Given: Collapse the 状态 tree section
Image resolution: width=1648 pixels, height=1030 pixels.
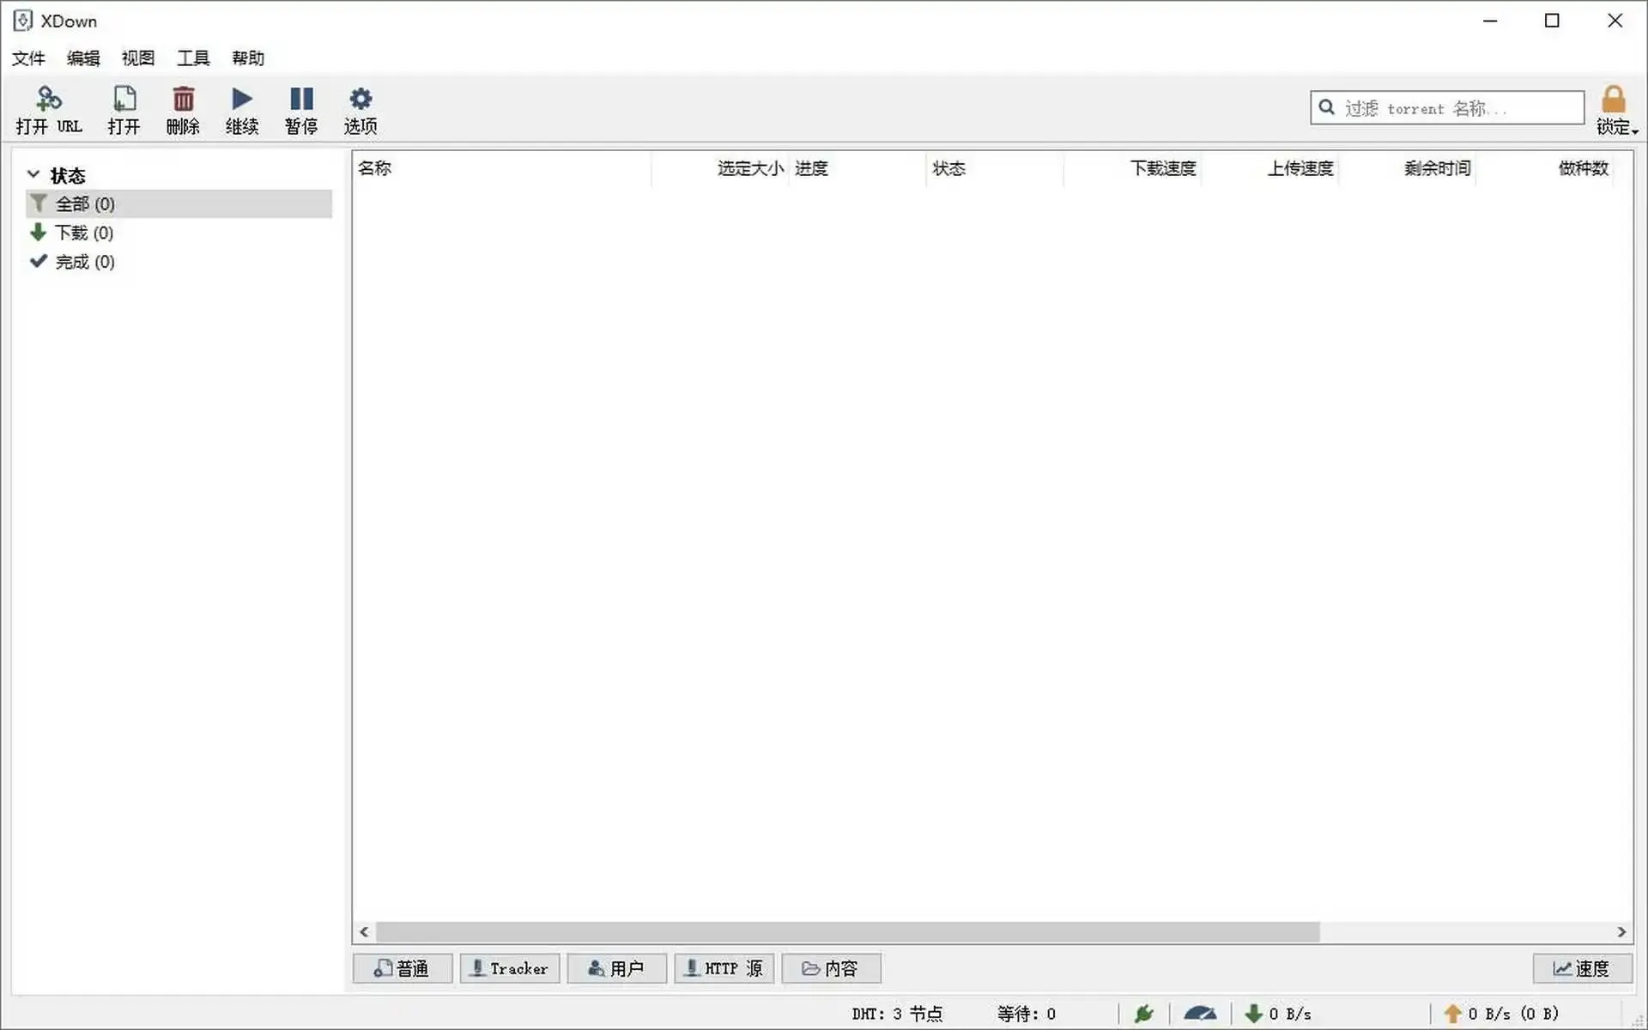Looking at the screenshot, I should (33, 174).
